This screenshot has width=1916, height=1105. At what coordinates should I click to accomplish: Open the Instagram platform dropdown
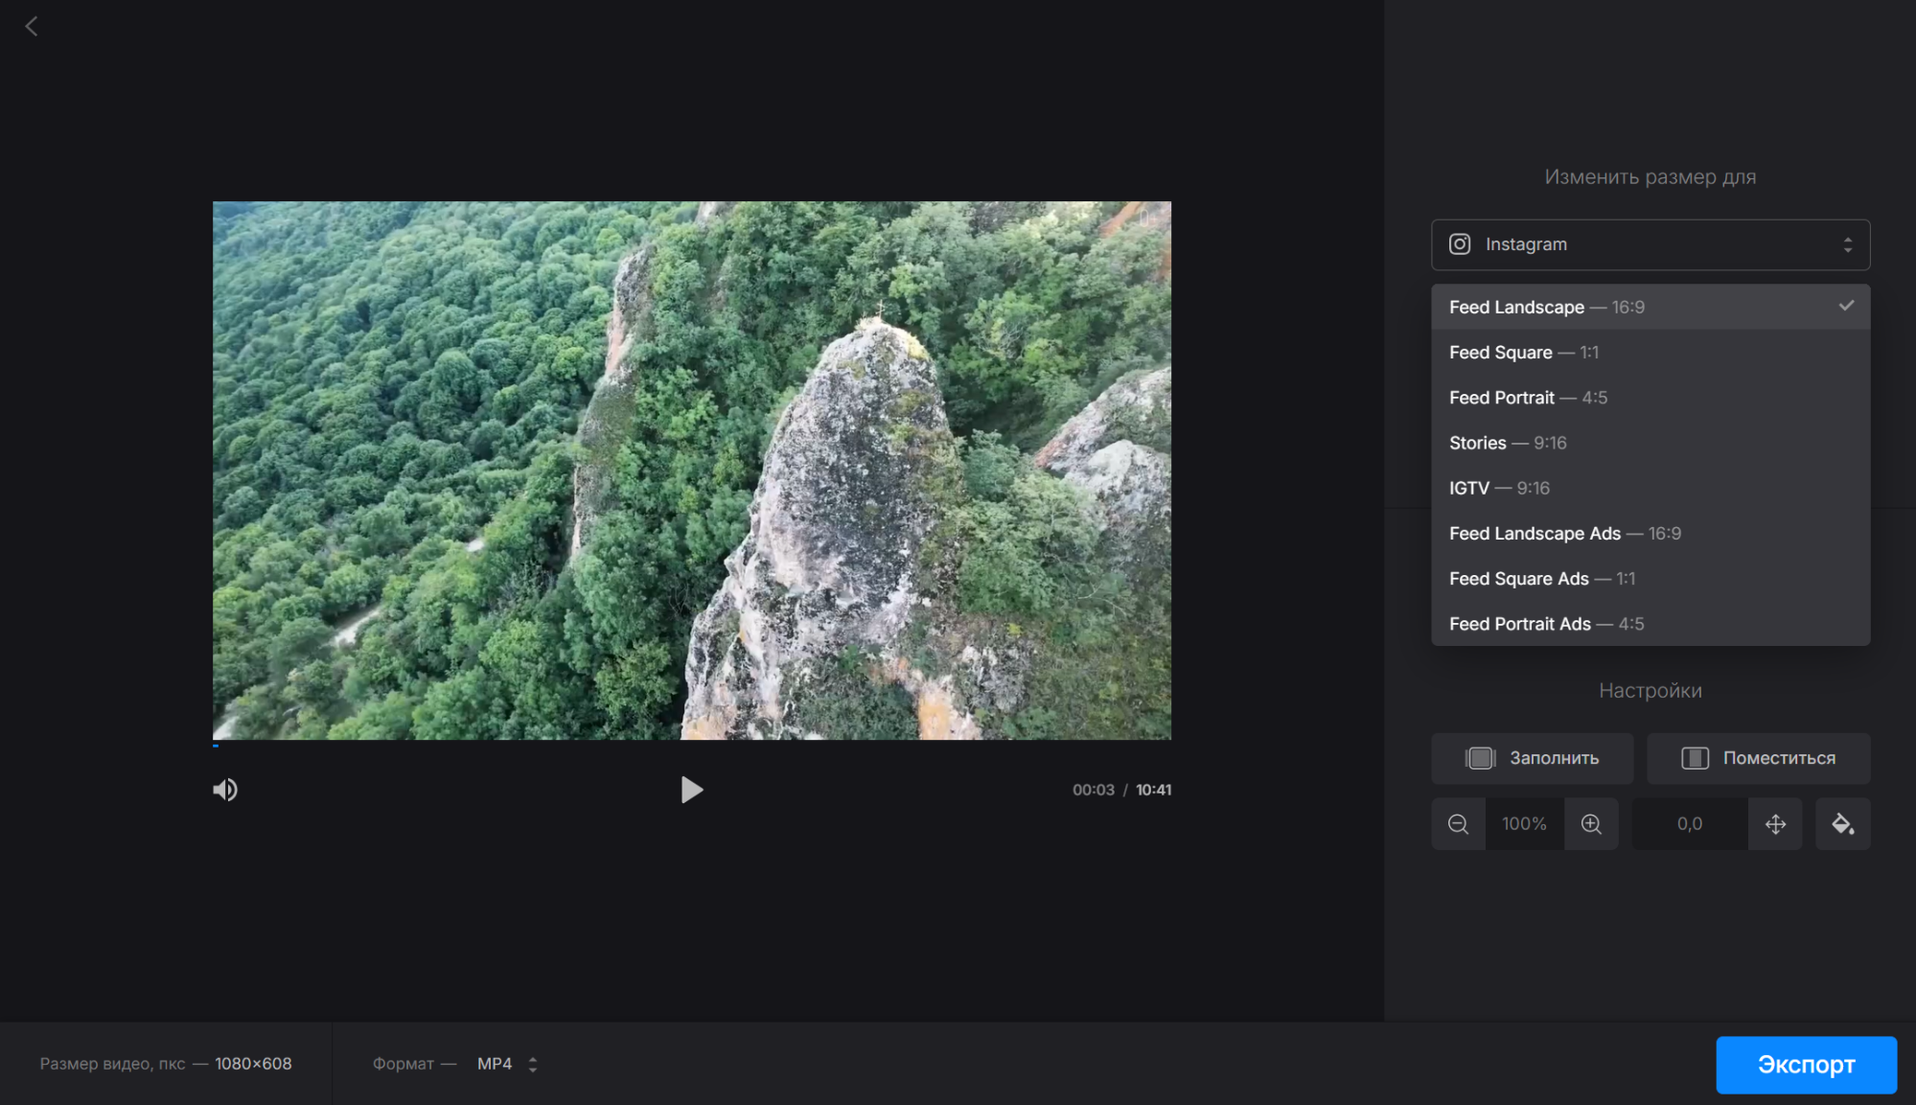point(1649,244)
